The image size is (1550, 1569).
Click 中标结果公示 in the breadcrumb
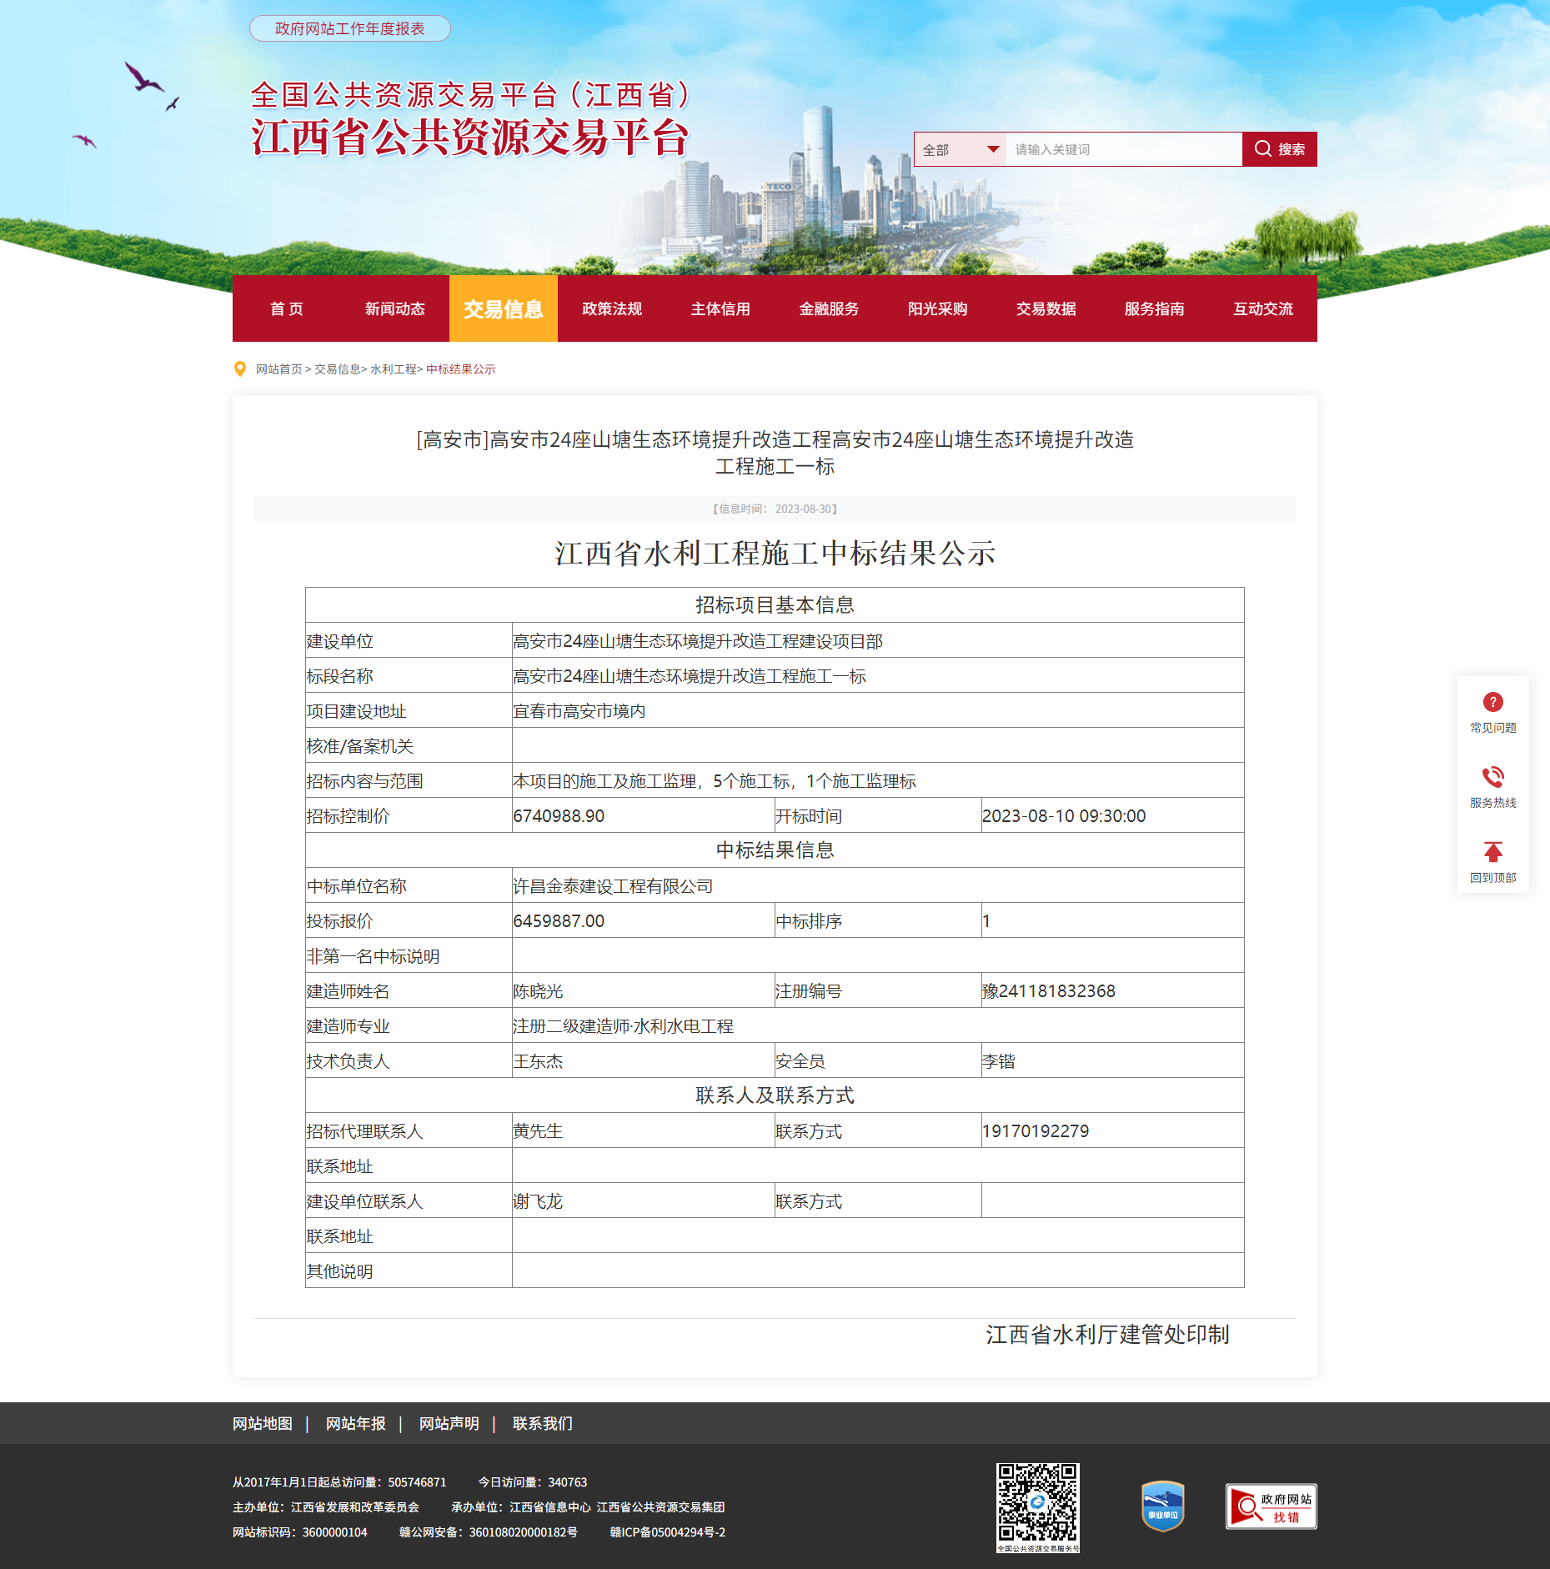460,369
